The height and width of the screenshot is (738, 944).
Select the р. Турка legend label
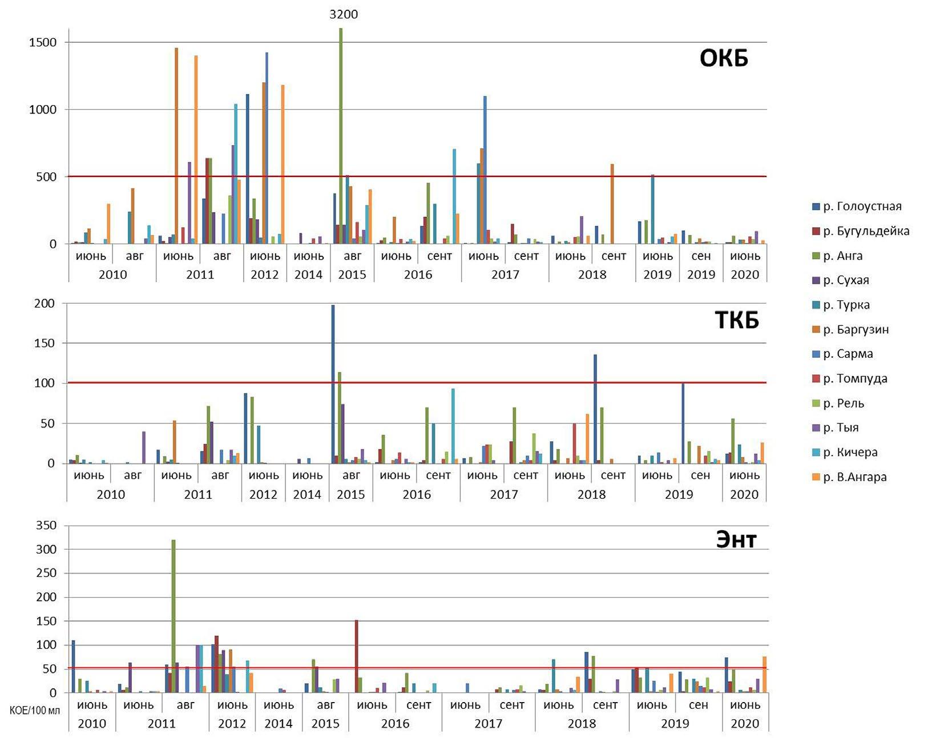(x=846, y=305)
